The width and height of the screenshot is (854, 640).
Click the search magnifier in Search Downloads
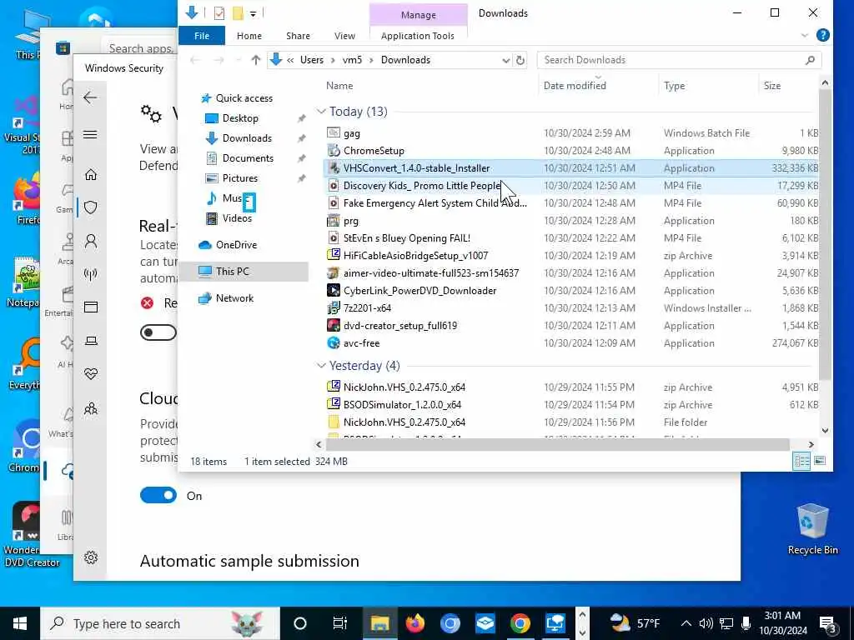click(810, 60)
